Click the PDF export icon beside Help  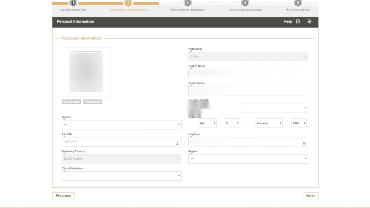[298, 22]
